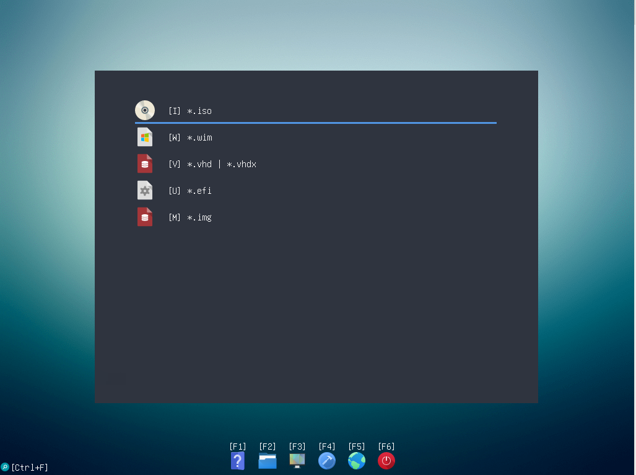This screenshot has width=636, height=475.
Task: Click the red disk icon beside *.vhd
Action: click(x=145, y=164)
